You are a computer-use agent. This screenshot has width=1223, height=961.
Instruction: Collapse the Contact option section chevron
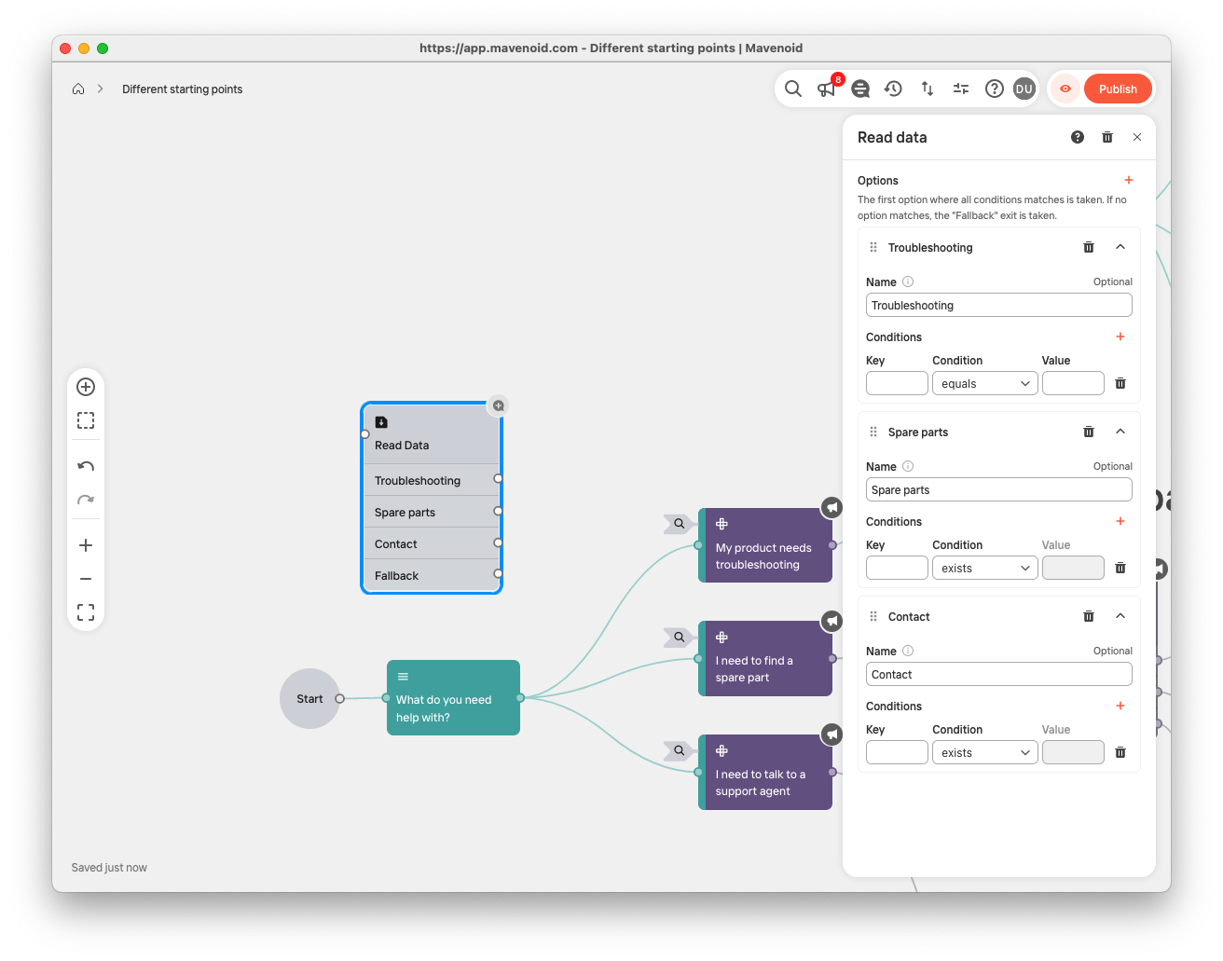(1120, 616)
